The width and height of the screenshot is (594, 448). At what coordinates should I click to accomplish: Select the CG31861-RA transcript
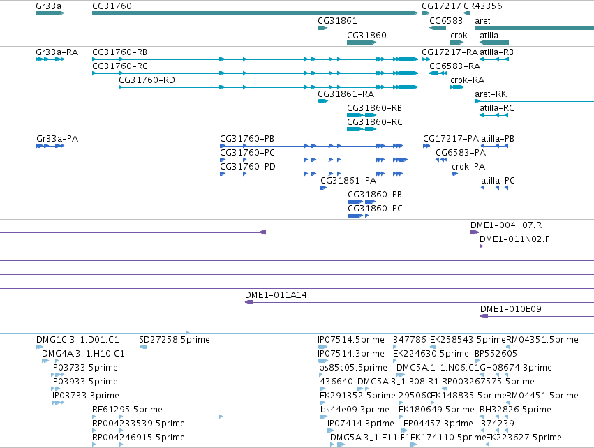(x=322, y=101)
